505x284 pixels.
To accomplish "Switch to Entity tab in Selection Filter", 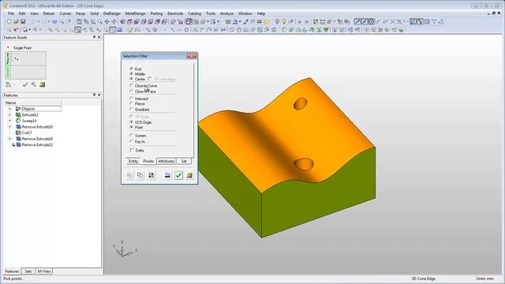I will (x=133, y=161).
